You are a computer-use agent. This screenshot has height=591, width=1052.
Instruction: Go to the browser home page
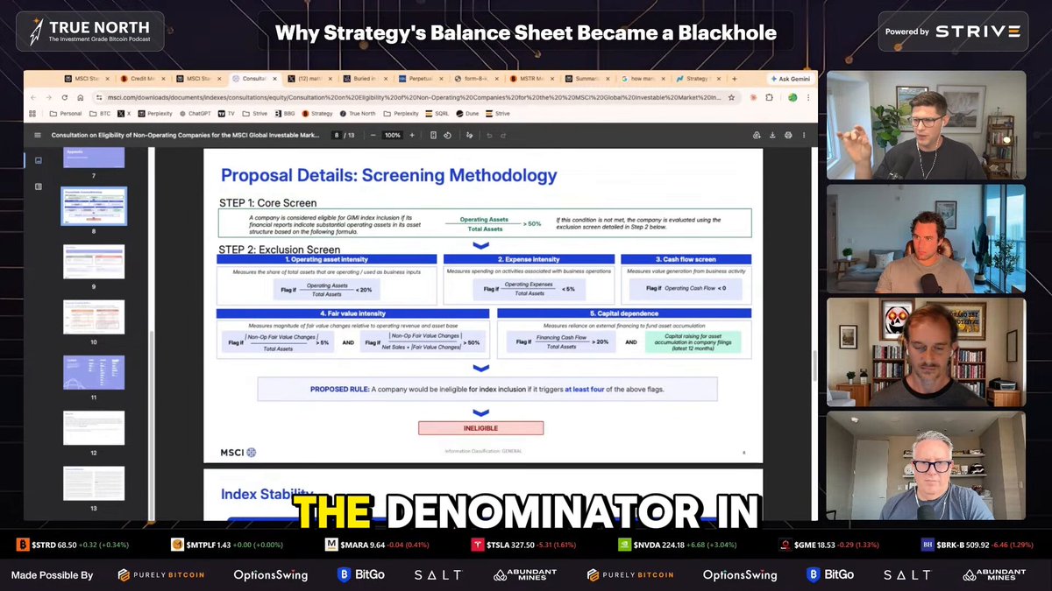pos(80,97)
